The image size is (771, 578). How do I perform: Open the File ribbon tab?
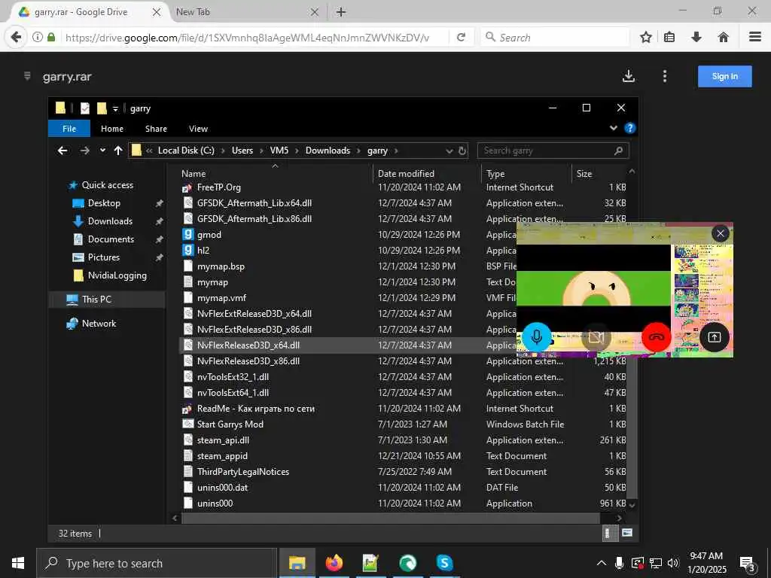[69, 129]
